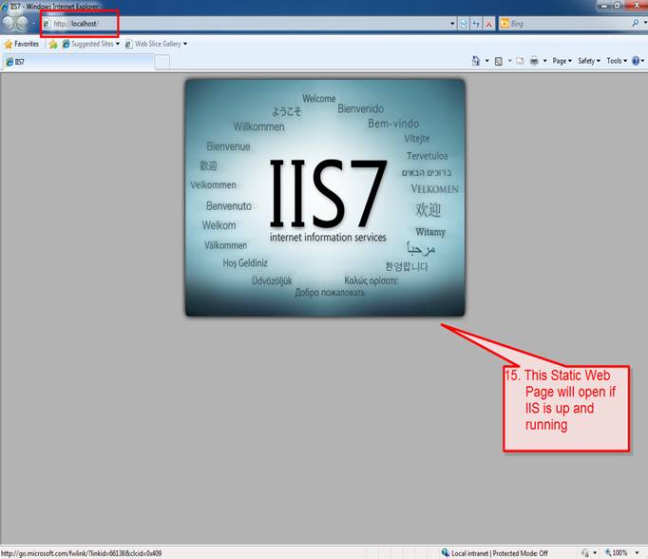Open the Favorites button
Viewport: 648px width, 559px height.
[x=22, y=44]
